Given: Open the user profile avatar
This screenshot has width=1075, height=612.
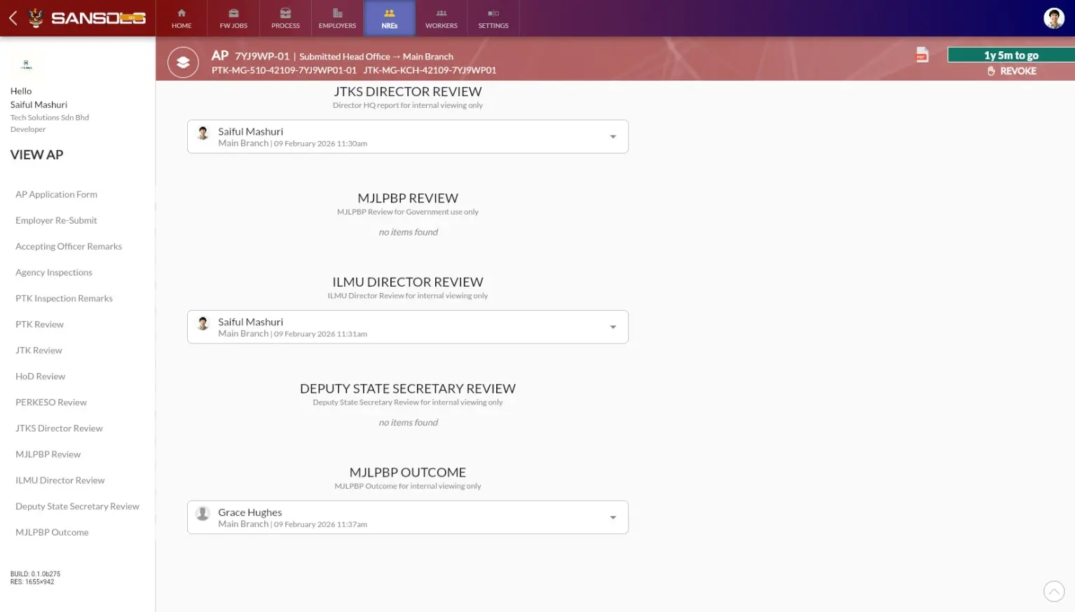Looking at the screenshot, I should coord(1053,18).
